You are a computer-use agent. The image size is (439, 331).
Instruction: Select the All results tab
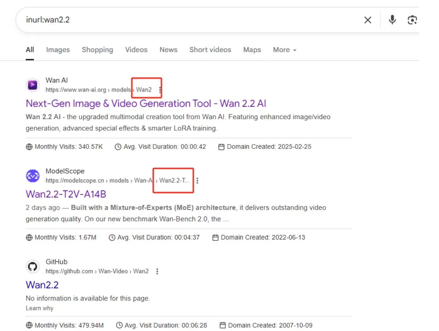(x=30, y=50)
